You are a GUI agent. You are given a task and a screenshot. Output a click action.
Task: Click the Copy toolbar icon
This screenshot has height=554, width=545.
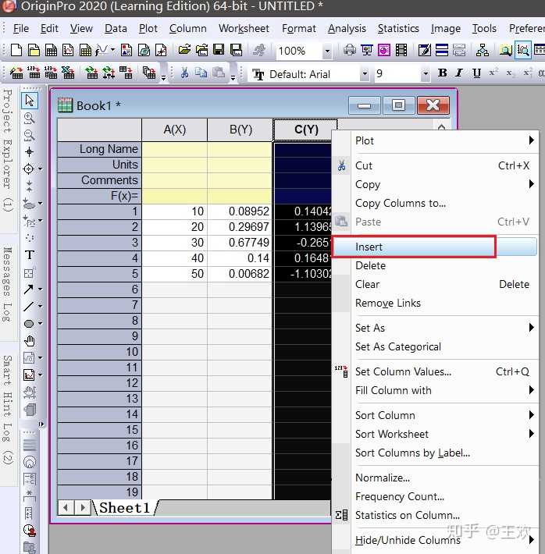pos(201,73)
